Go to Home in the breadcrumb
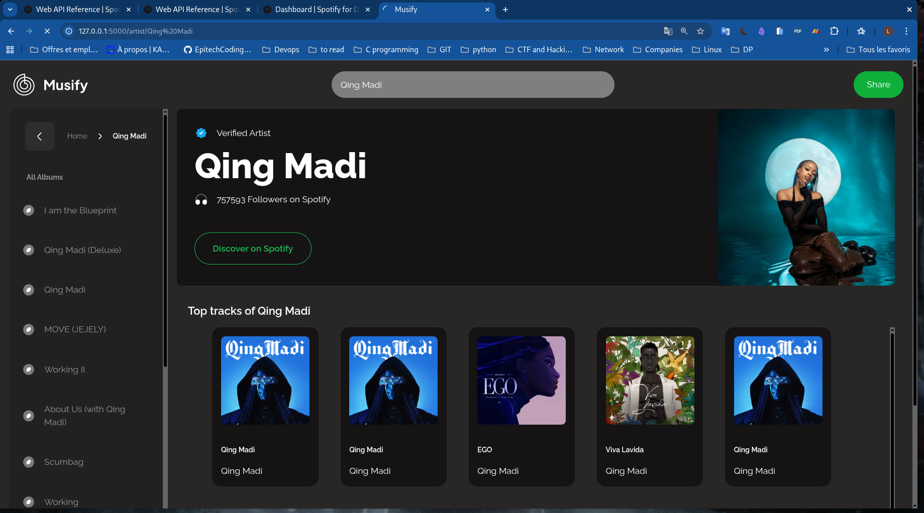 tap(77, 136)
